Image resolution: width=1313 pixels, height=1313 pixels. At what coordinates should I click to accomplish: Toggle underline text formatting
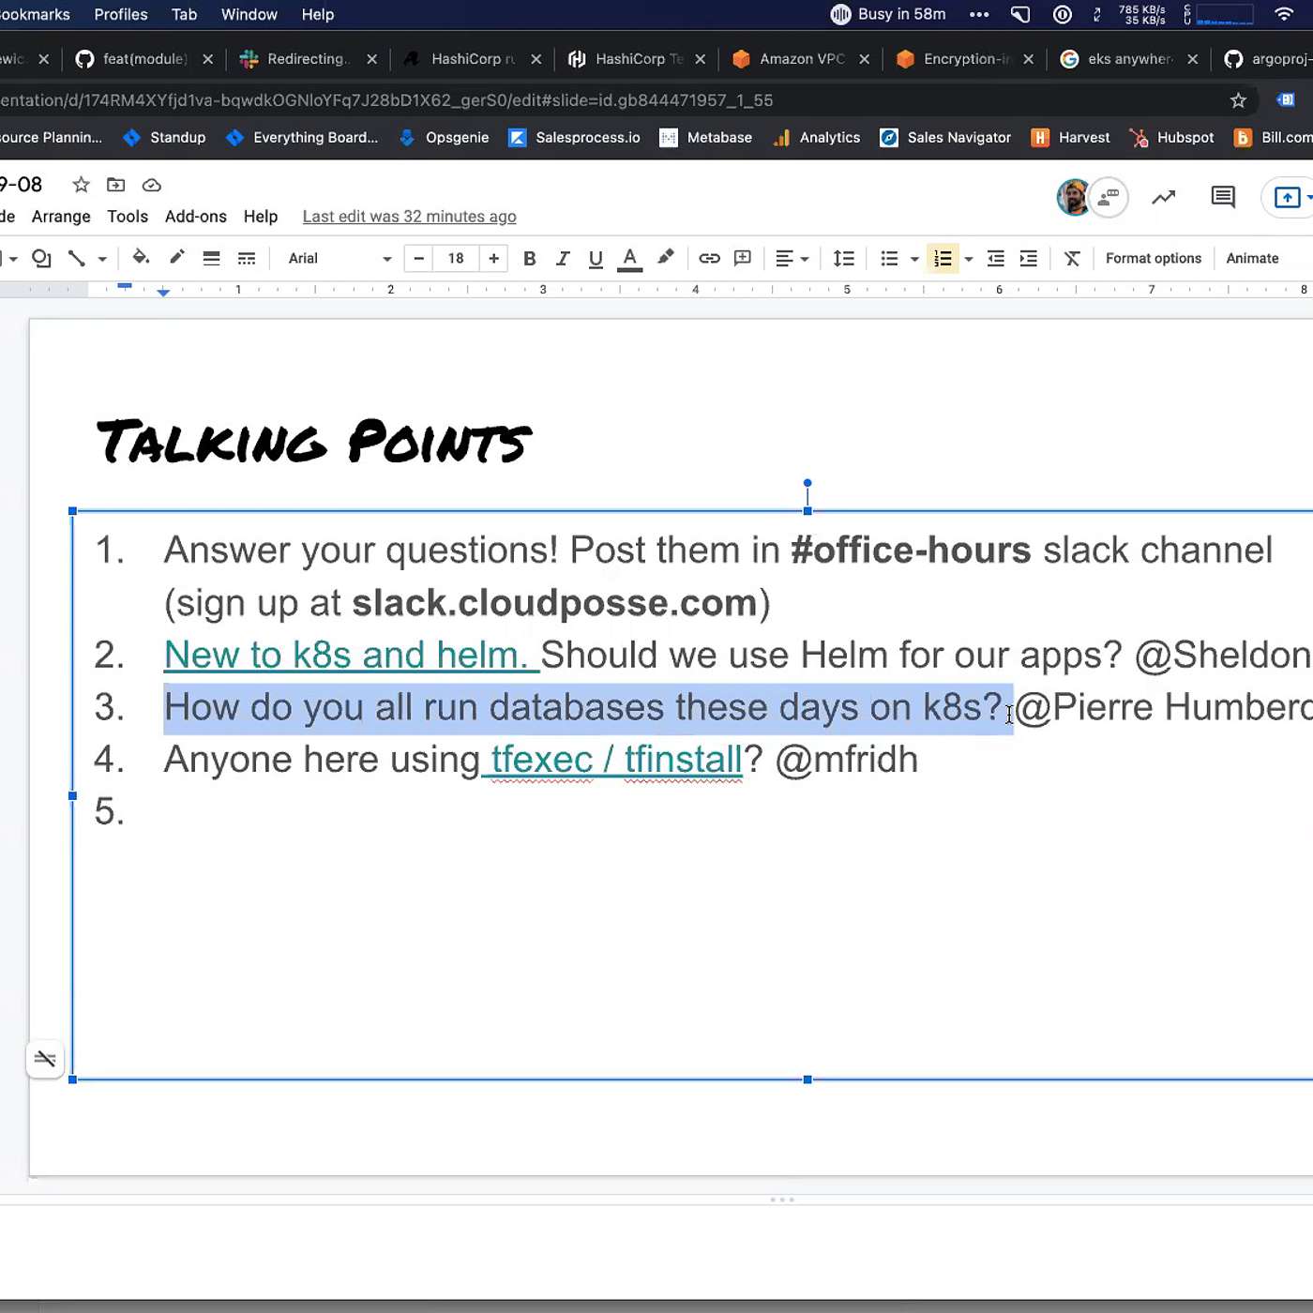tap(596, 259)
